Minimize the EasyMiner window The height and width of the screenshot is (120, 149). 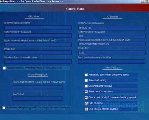(x=142, y=1)
